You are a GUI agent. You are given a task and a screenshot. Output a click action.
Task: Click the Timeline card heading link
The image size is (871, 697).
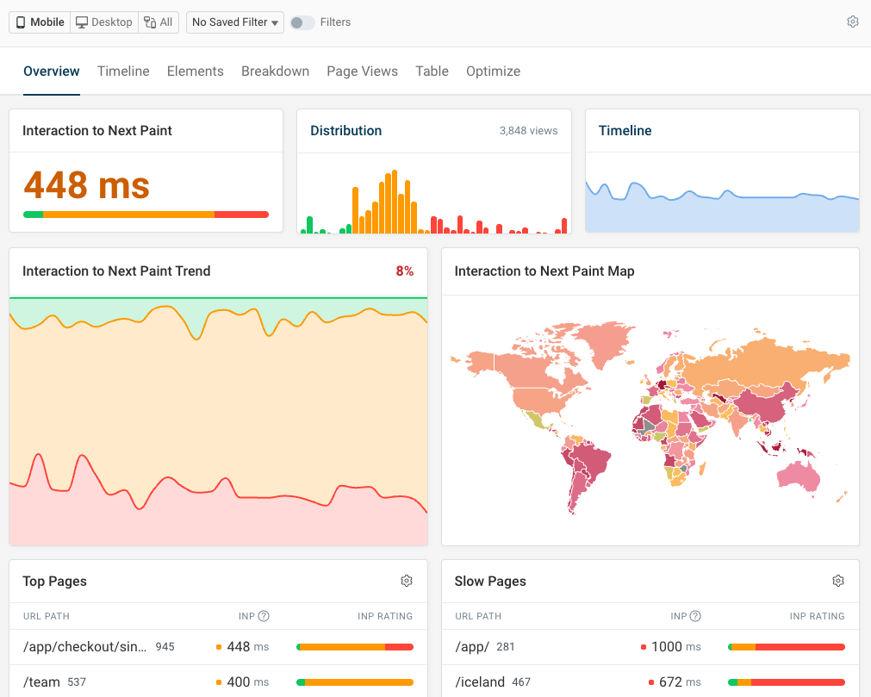point(625,131)
